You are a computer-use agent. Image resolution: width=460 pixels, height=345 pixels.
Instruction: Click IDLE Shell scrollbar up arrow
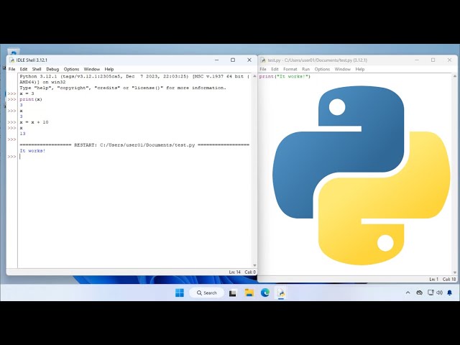coord(254,76)
